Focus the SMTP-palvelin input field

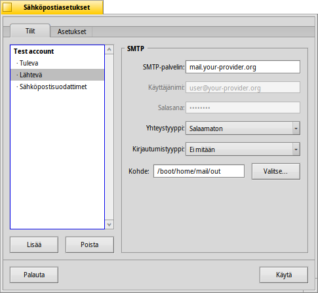tap(243, 67)
